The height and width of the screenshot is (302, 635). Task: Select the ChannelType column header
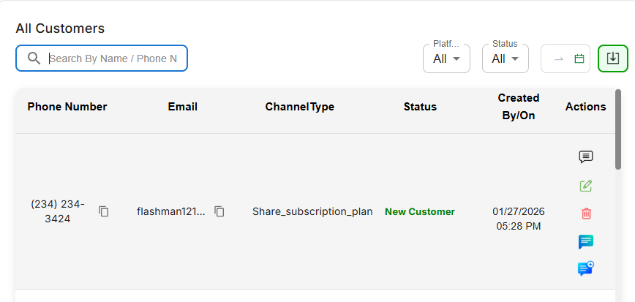(300, 107)
